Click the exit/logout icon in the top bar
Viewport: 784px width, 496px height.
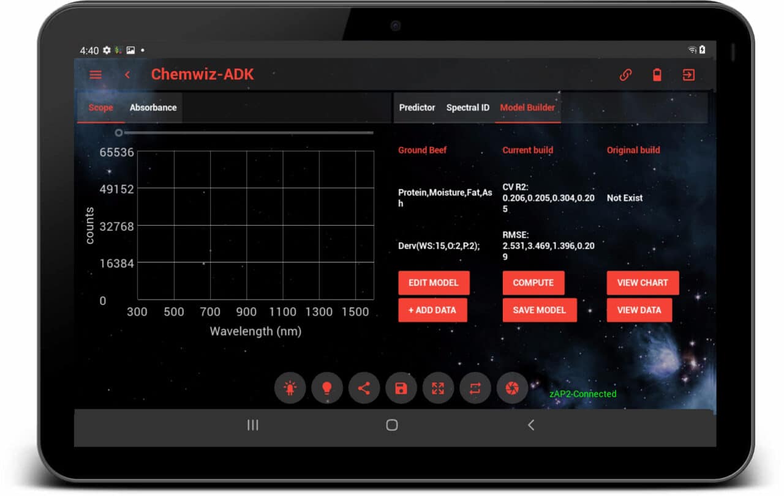[688, 75]
